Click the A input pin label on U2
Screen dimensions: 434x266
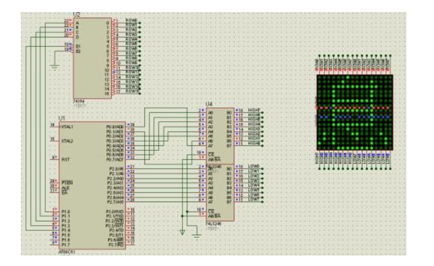tap(78, 23)
